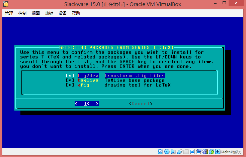
Task: Click the display settings status icon
Action: [192, 152]
